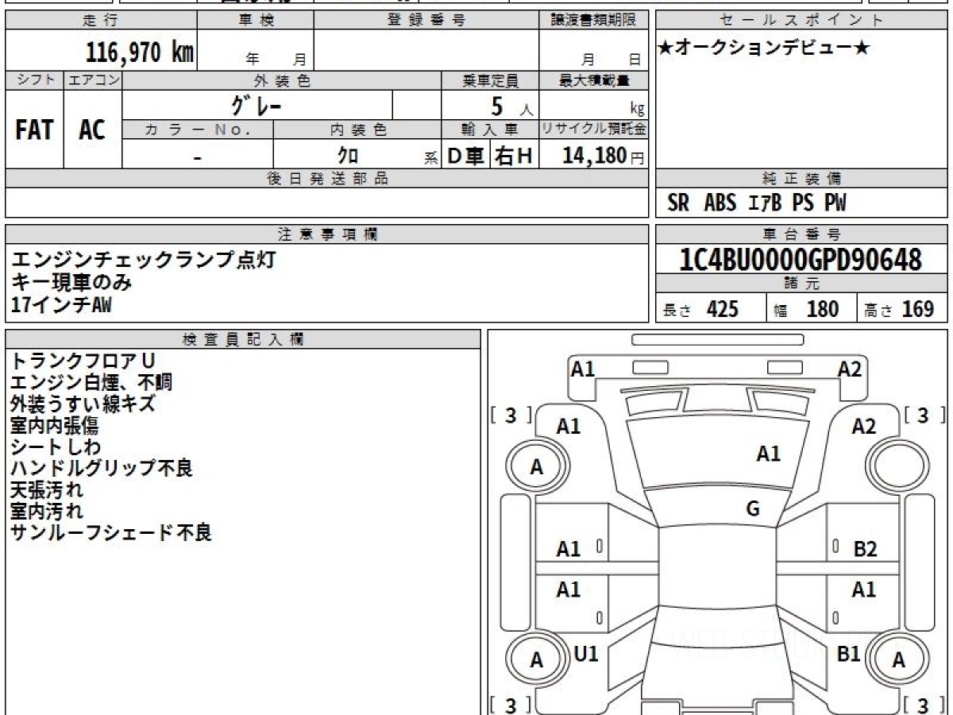The width and height of the screenshot is (953, 715).
Task: Select the width value 180
Action: [823, 309]
